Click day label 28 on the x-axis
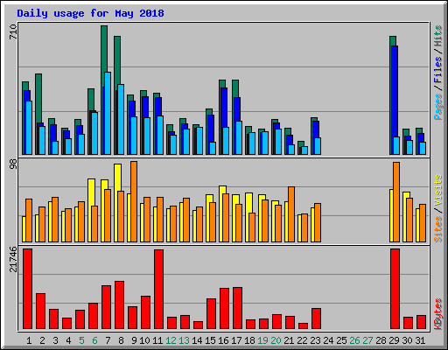This screenshot has height=350, width=448. (381, 340)
